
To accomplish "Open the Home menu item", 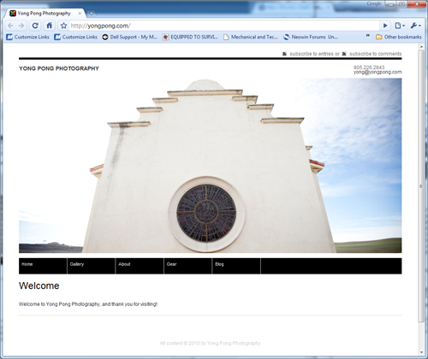I will tap(43, 266).
